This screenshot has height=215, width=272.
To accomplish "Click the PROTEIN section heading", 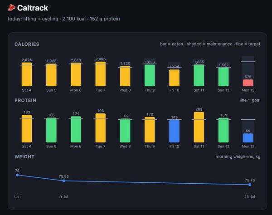I will (25, 100).
